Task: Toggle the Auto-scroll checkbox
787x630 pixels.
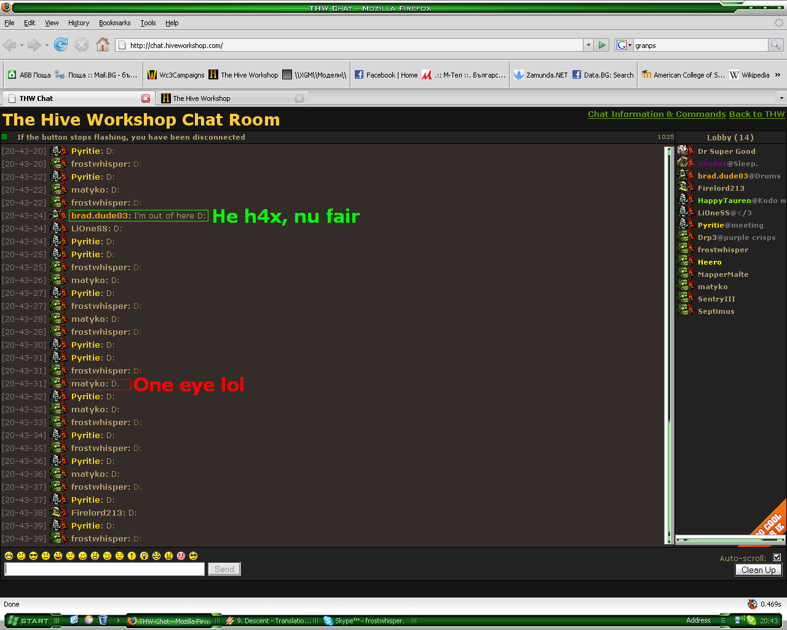Action: (777, 557)
